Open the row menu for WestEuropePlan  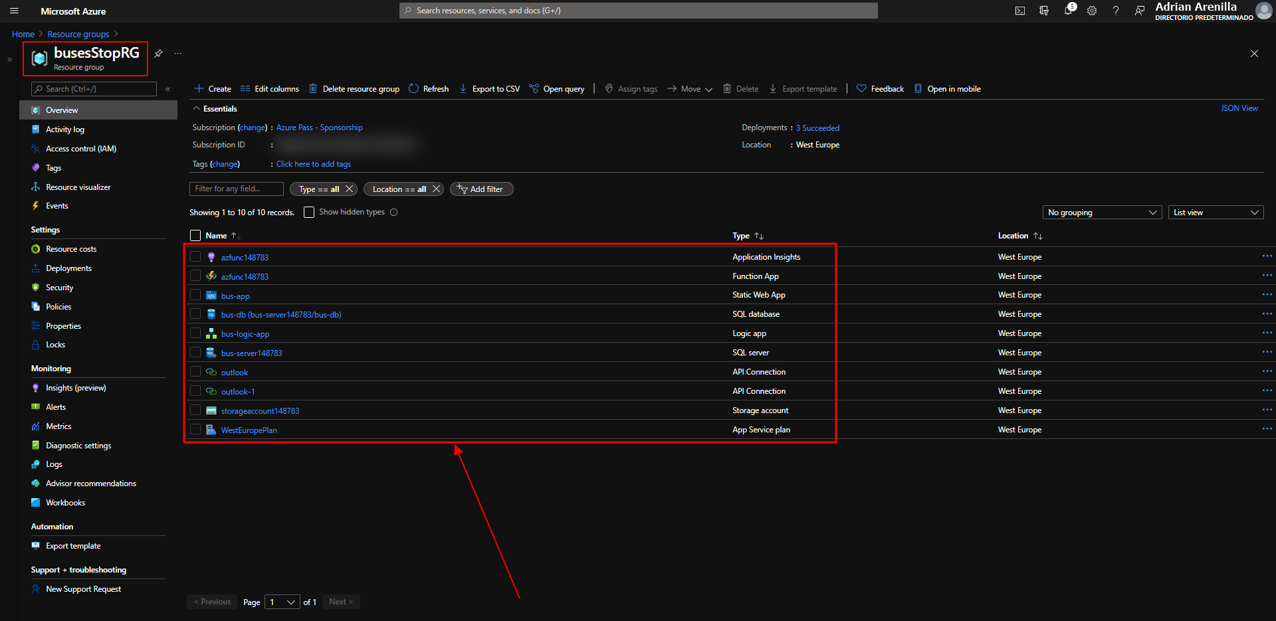[1267, 429]
